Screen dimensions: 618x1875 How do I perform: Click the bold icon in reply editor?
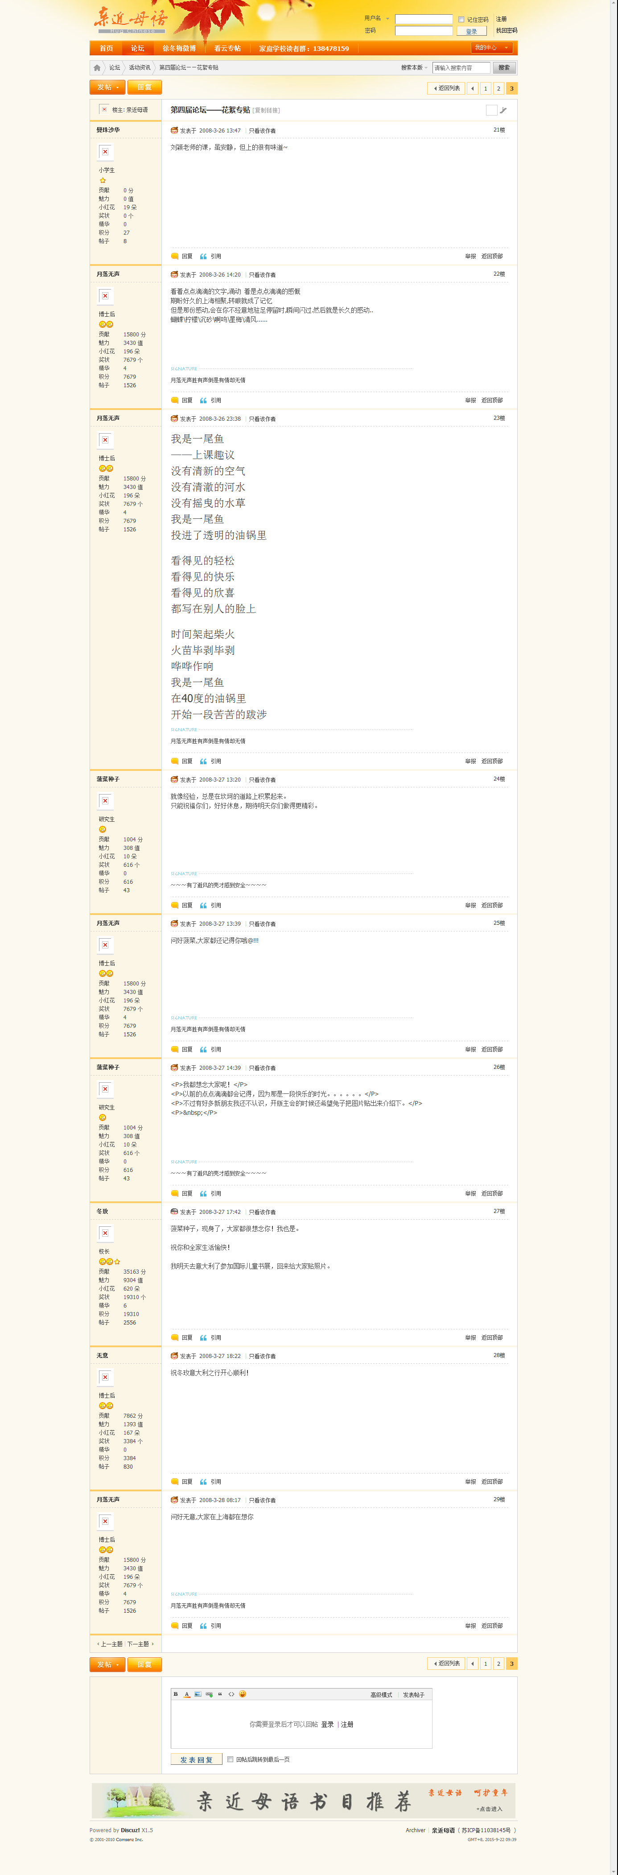click(175, 1694)
